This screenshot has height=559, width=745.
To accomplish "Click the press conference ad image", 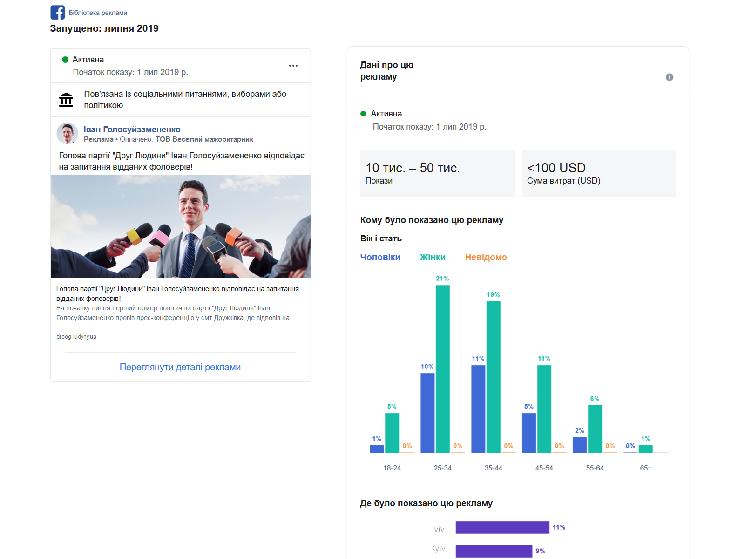I will 180,226.
